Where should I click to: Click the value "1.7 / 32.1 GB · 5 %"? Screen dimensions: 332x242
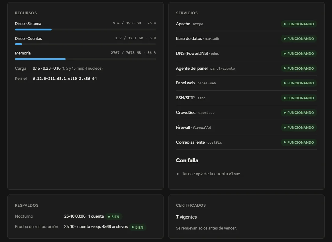tap(135, 38)
